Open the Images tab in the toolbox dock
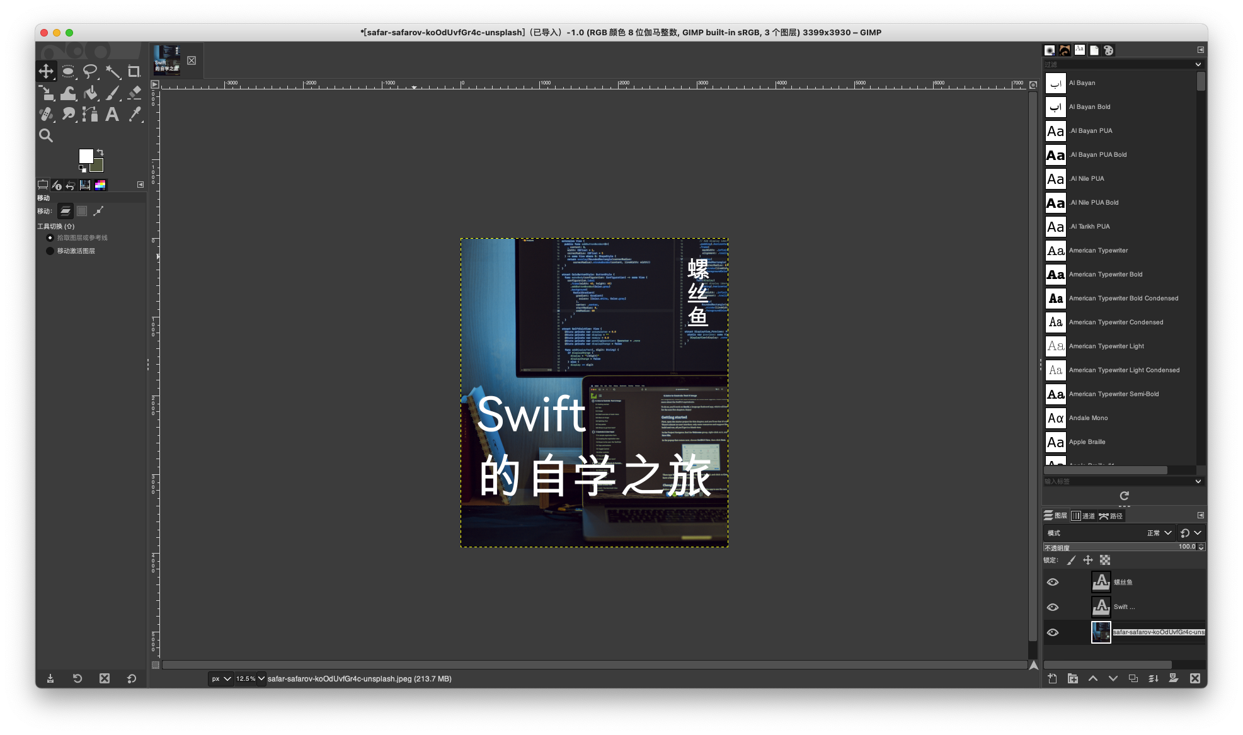 coord(85,185)
